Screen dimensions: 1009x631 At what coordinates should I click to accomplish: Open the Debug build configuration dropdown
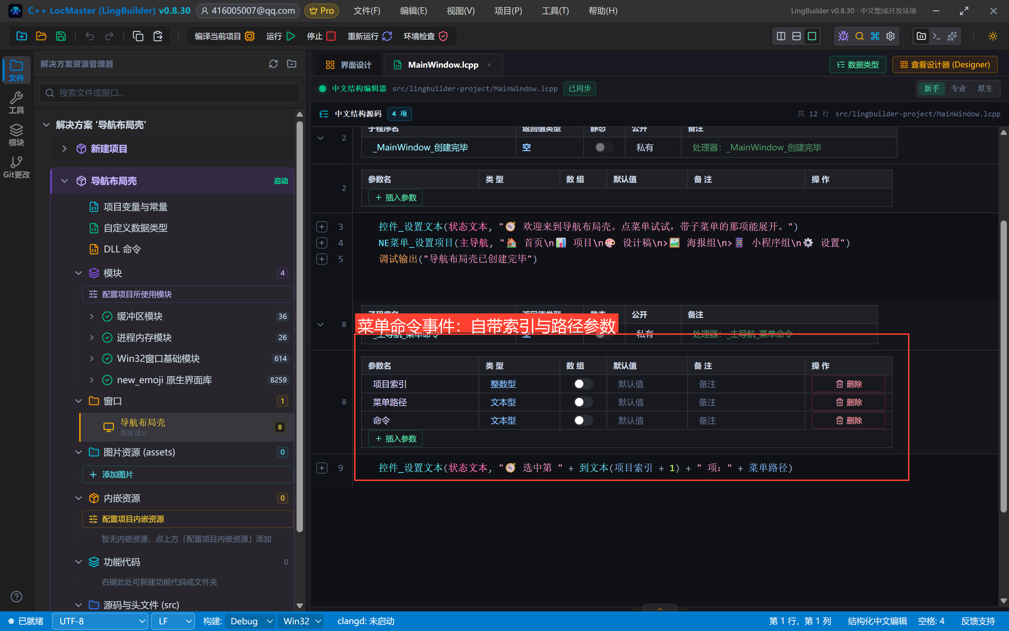click(x=250, y=621)
